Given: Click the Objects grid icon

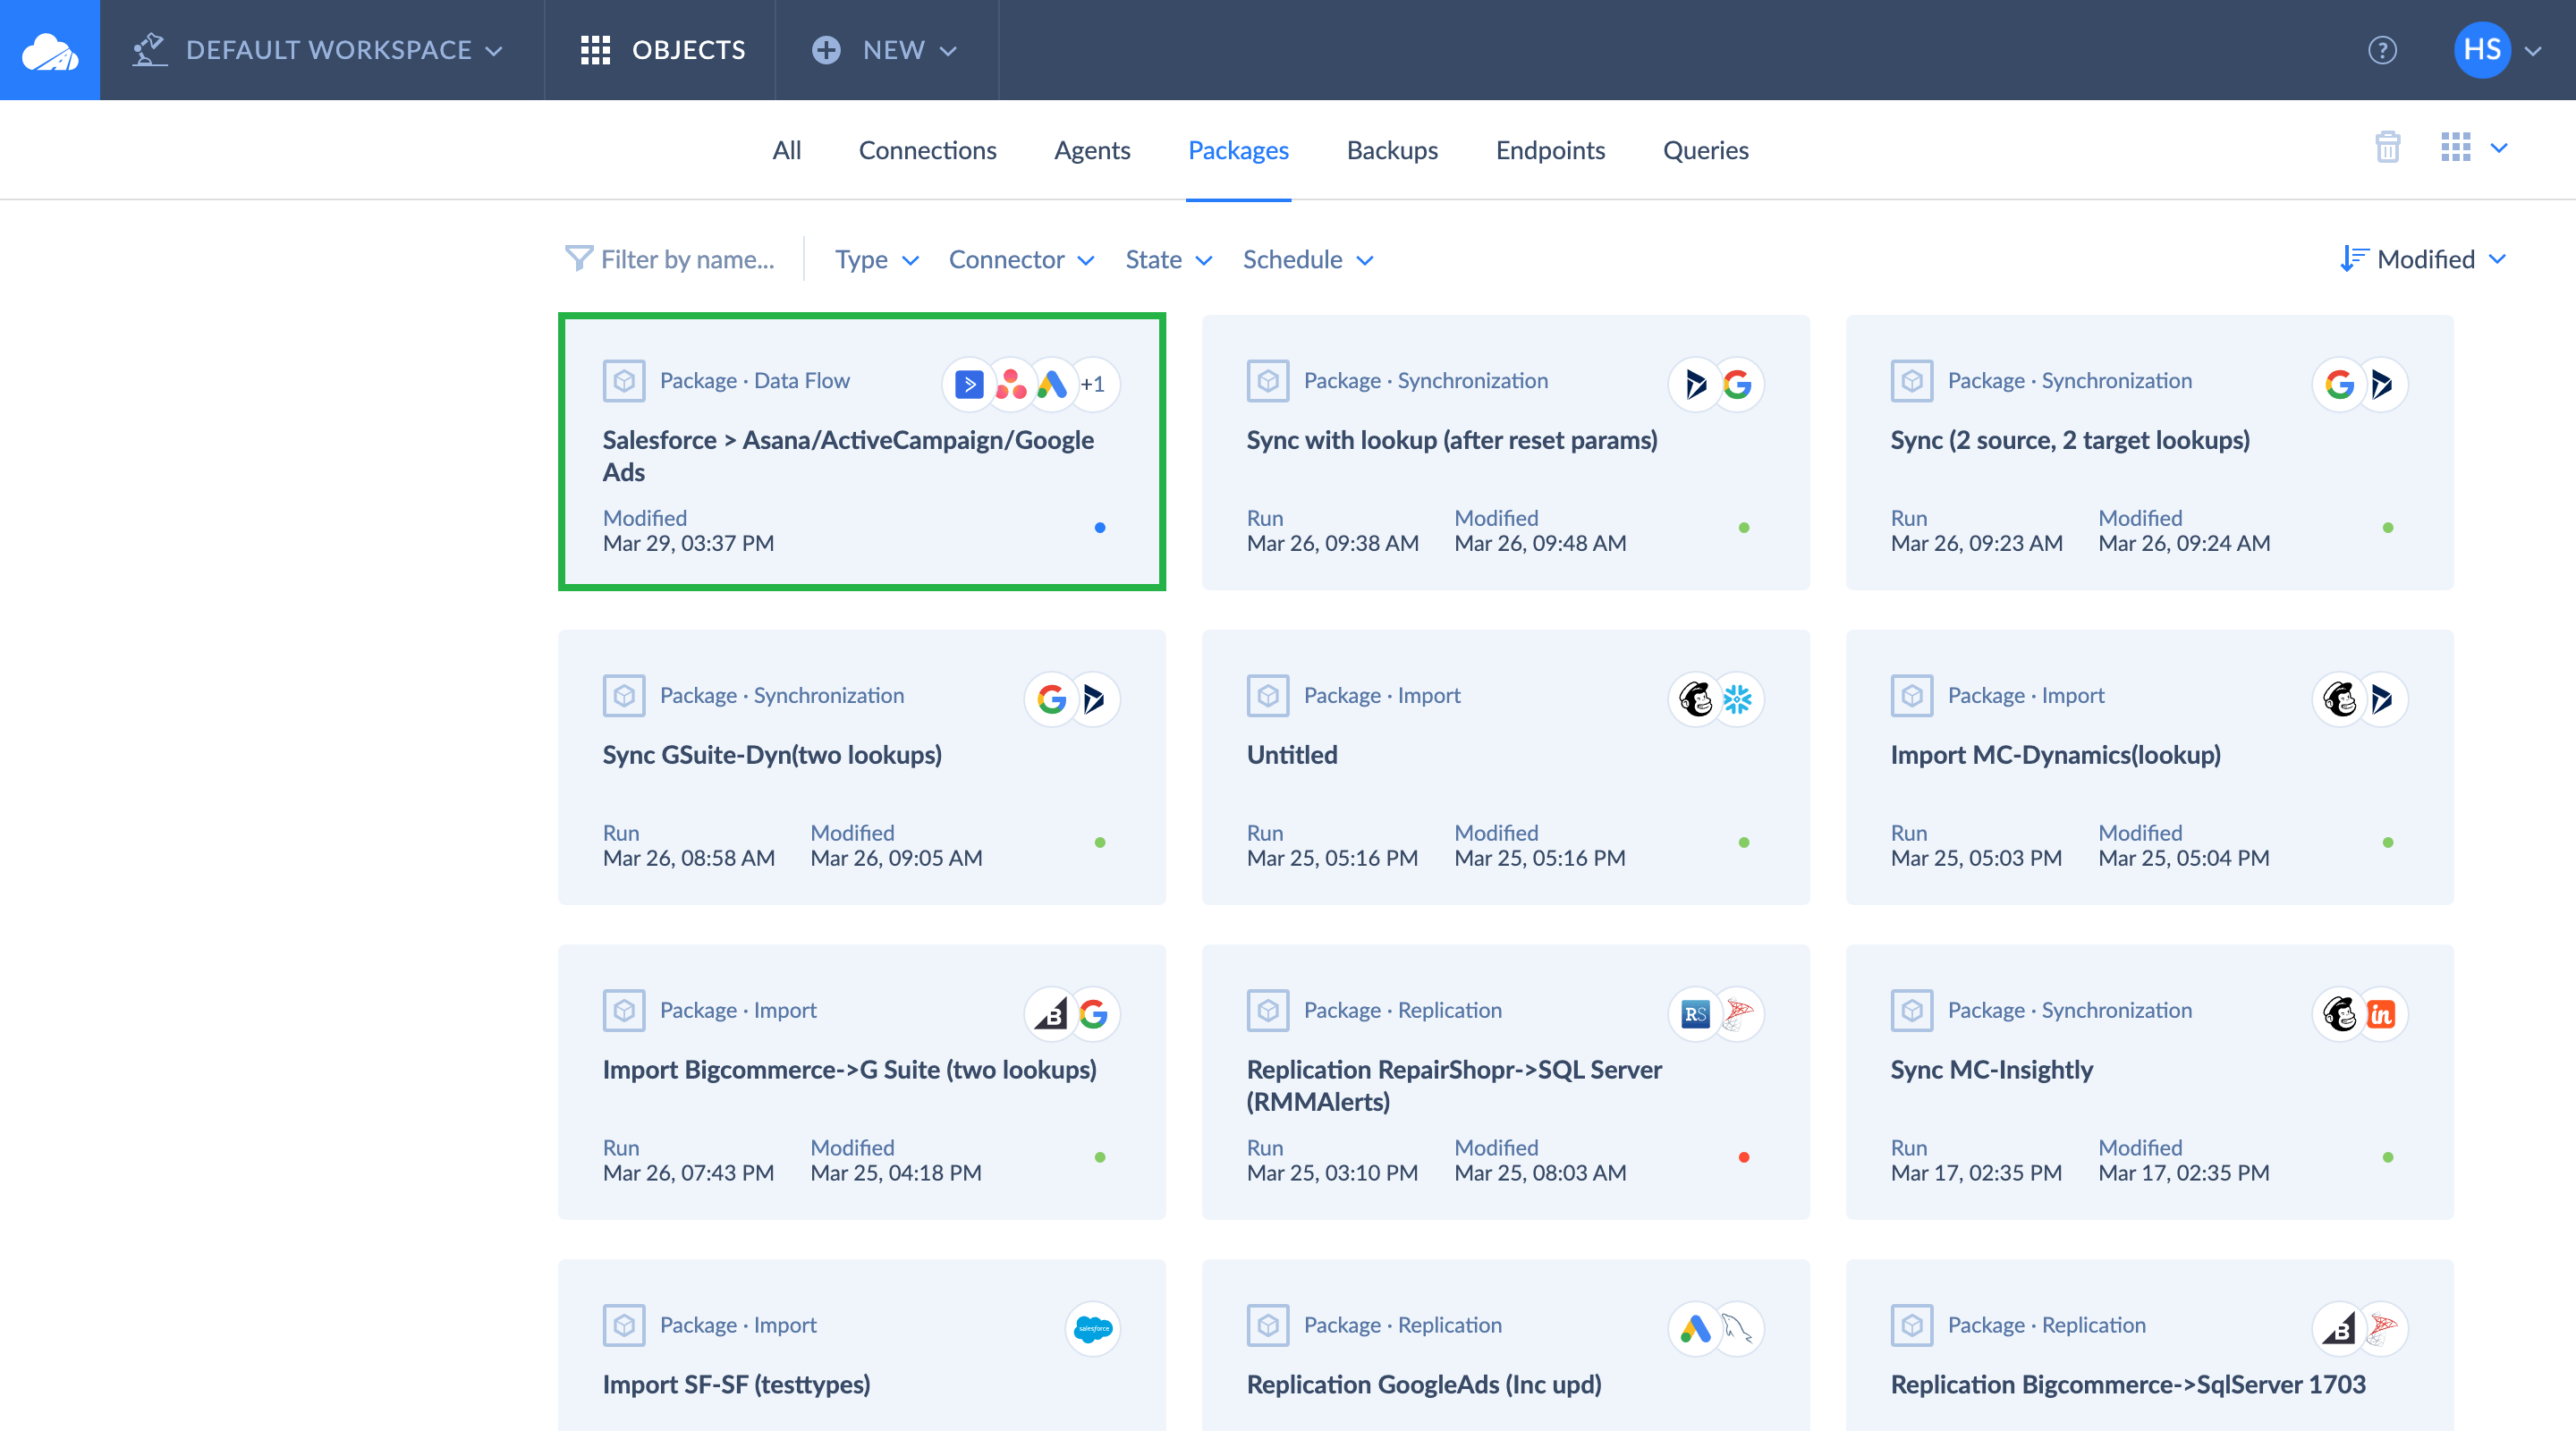Looking at the screenshot, I should [x=595, y=50].
